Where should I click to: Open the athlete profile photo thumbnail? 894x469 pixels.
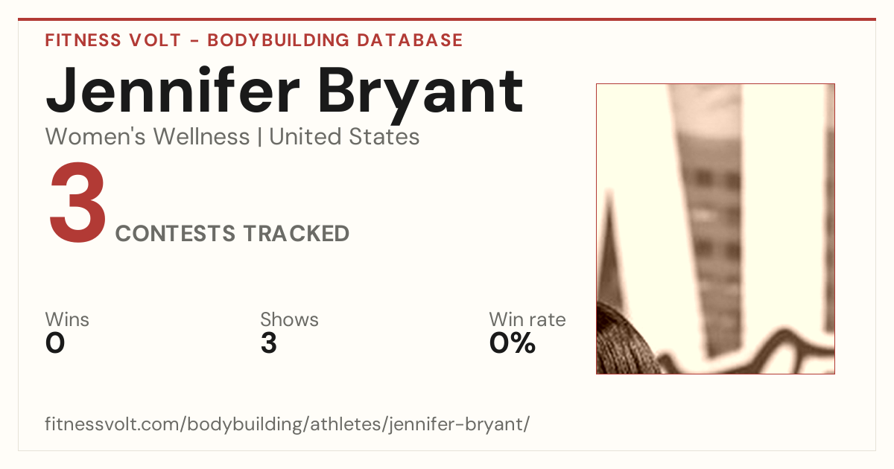(x=715, y=229)
